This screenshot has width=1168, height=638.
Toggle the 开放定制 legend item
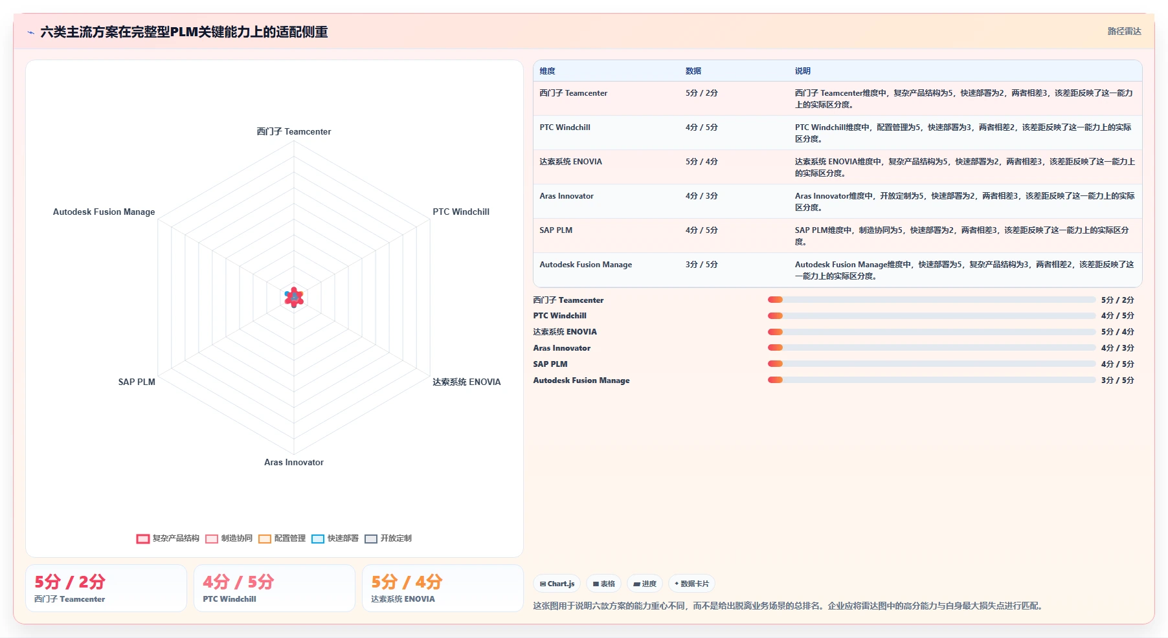(x=388, y=538)
